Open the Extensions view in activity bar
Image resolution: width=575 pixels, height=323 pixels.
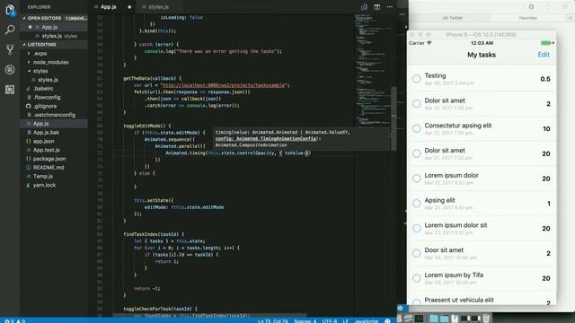click(x=10, y=90)
